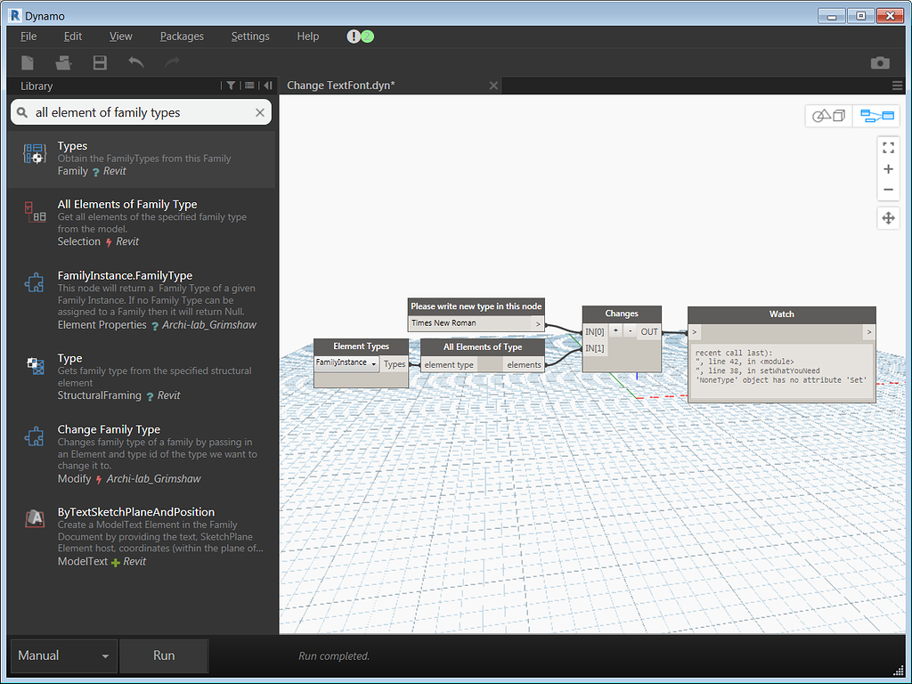Click inside the library search field

134,112
